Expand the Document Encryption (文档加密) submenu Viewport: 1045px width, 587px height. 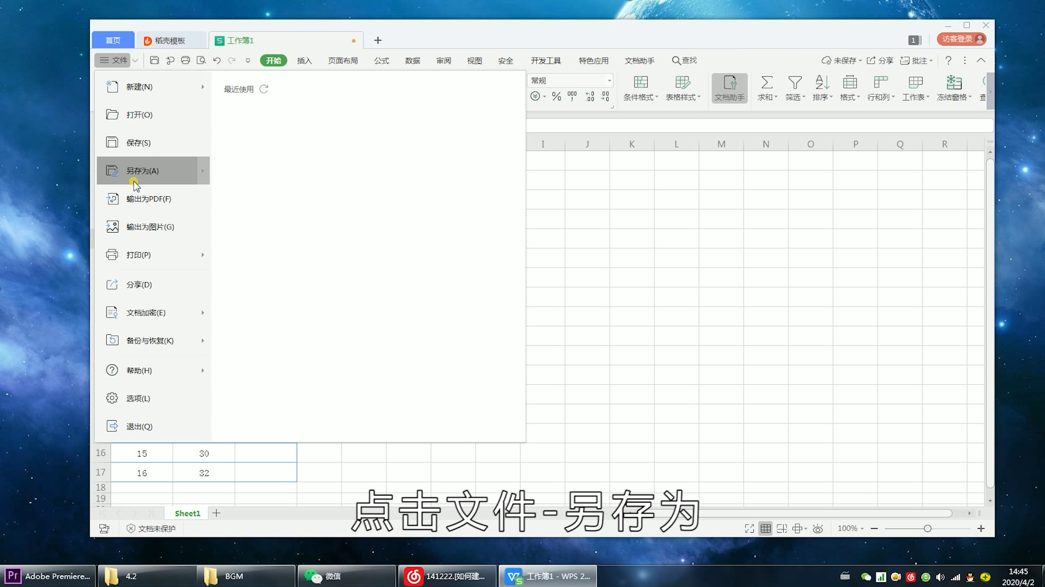tap(202, 313)
